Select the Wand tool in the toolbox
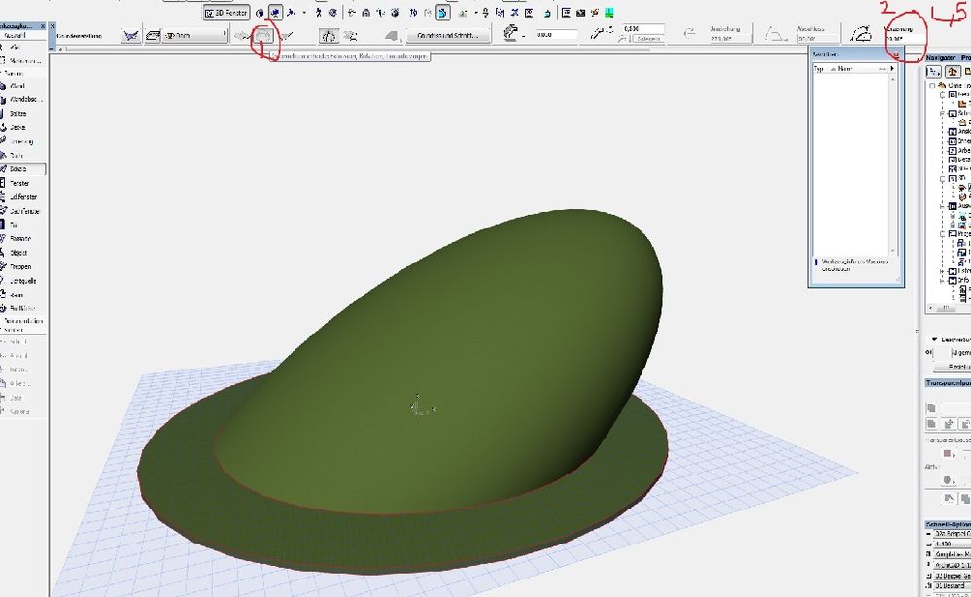971x597 pixels. [x=17, y=86]
